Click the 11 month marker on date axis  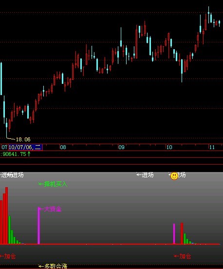click(x=212, y=147)
